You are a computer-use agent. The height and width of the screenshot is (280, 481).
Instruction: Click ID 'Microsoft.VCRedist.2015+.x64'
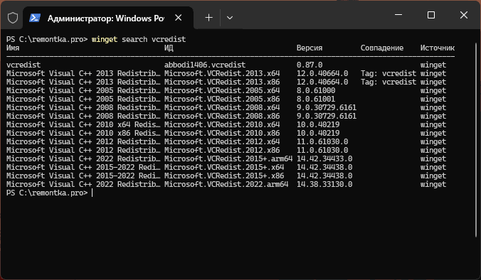pyautogui.click(x=224, y=167)
